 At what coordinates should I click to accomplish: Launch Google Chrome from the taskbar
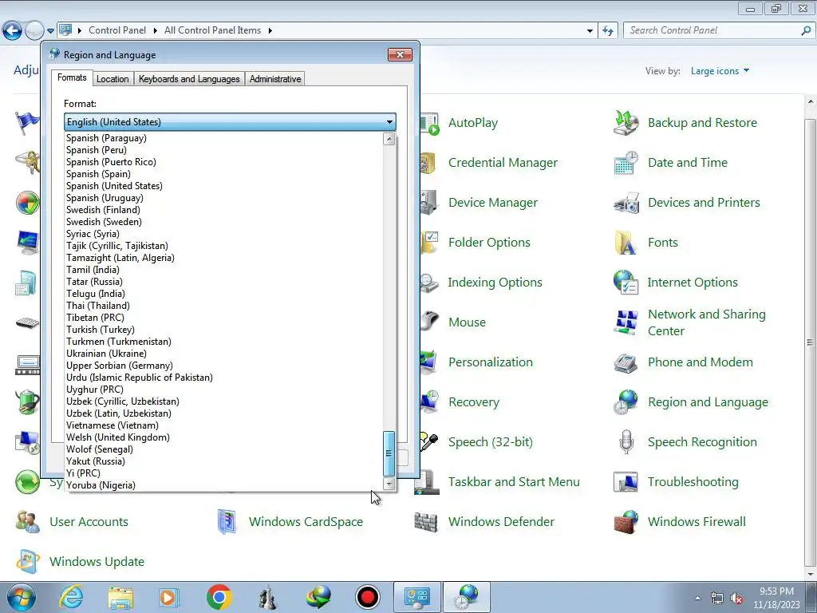(x=219, y=597)
